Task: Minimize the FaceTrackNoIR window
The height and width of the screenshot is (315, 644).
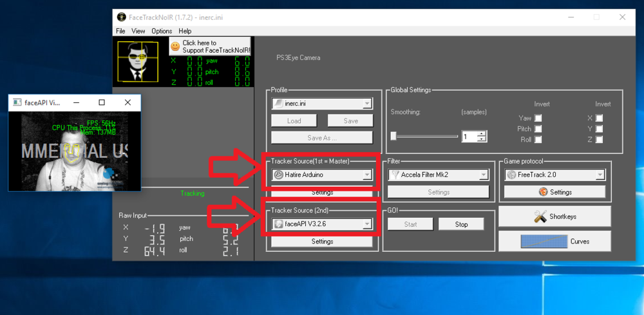Action: [x=571, y=17]
